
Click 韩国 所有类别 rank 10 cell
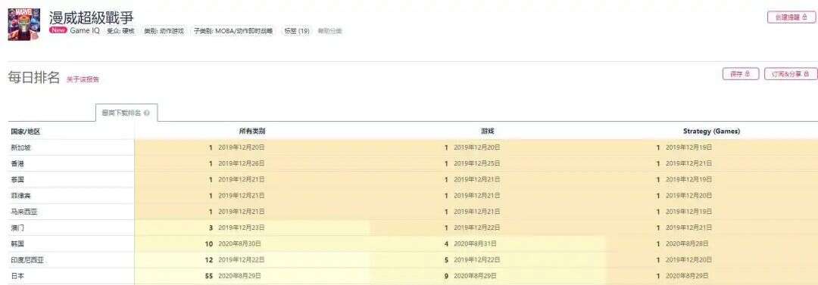pyautogui.click(x=252, y=243)
